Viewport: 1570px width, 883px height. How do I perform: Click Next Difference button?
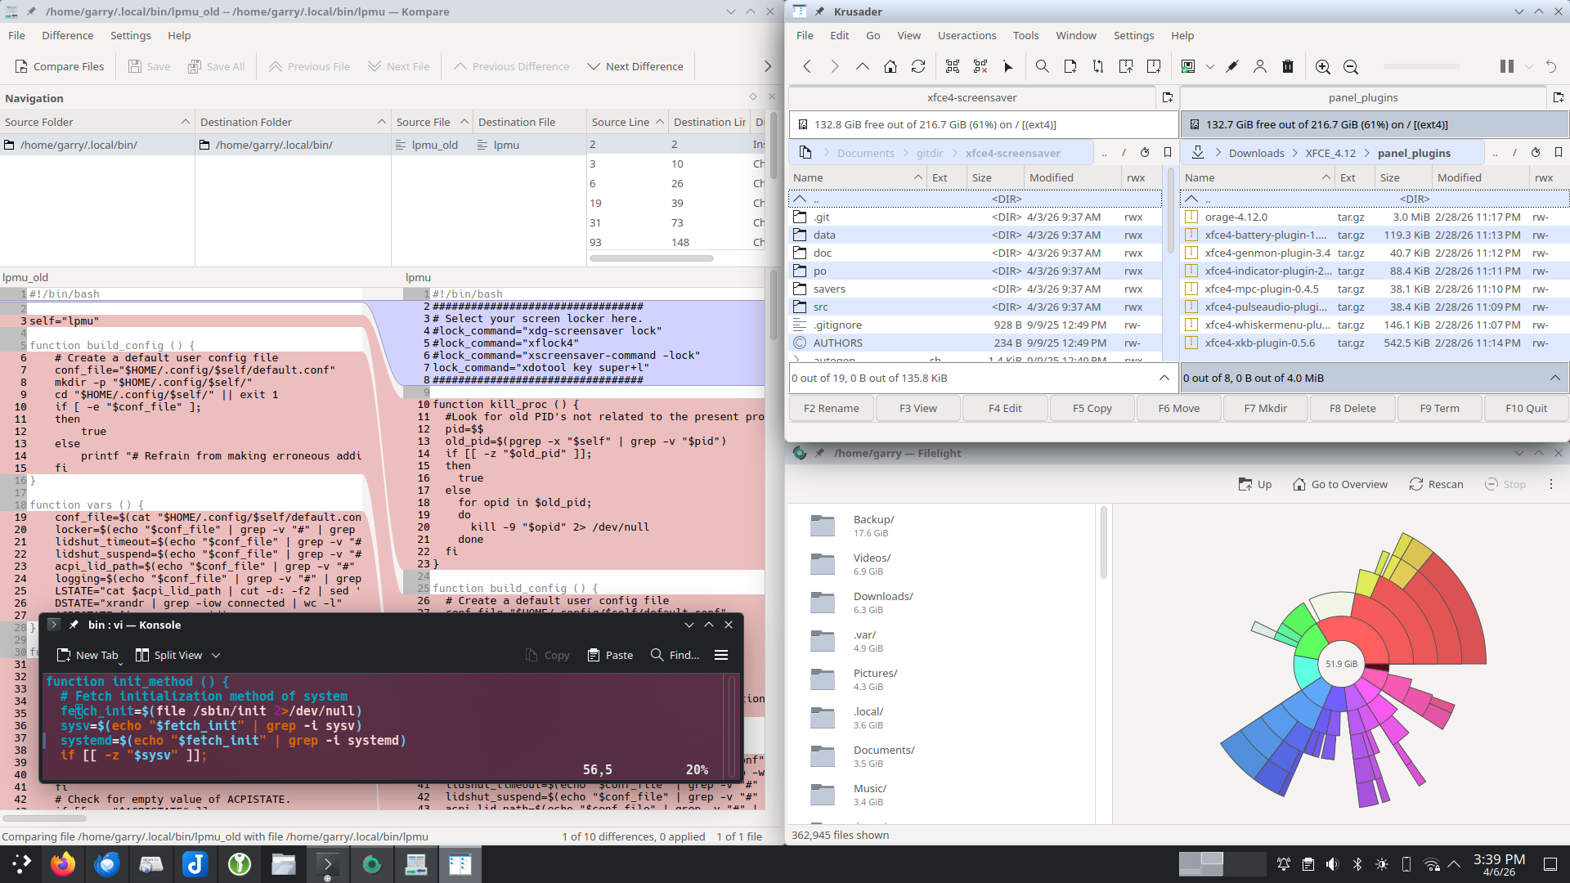click(635, 67)
